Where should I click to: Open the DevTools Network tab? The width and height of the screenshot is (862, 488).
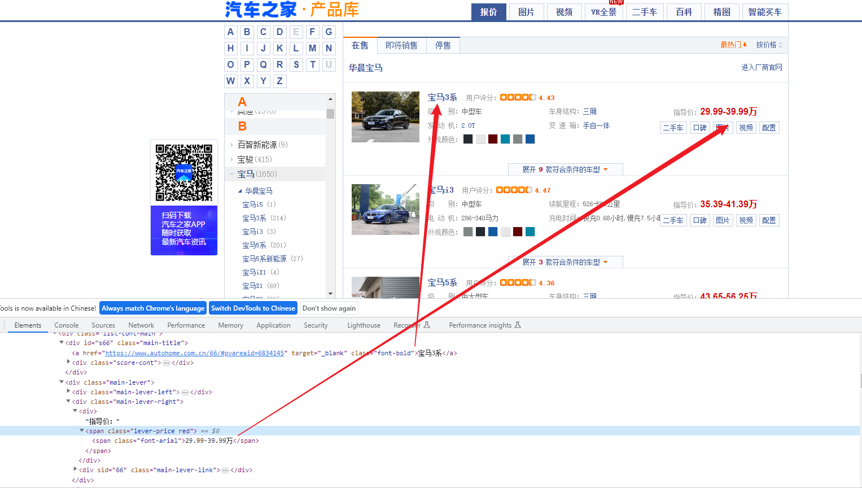tap(141, 325)
